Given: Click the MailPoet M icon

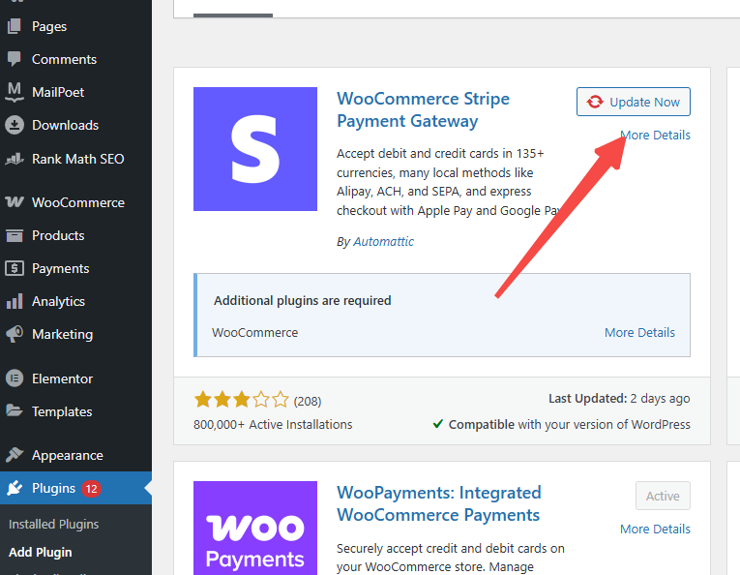Looking at the screenshot, I should pos(15,92).
